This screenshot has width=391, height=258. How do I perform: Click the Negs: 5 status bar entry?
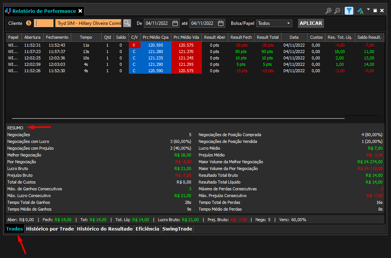coord(263,220)
